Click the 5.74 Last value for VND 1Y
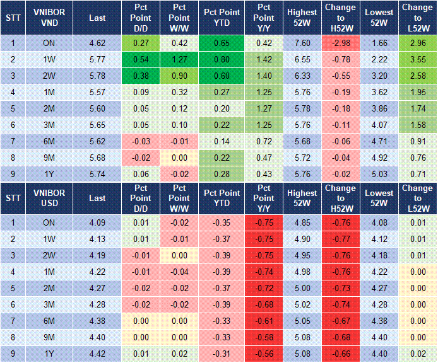438x363 pixels. tap(97, 175)
